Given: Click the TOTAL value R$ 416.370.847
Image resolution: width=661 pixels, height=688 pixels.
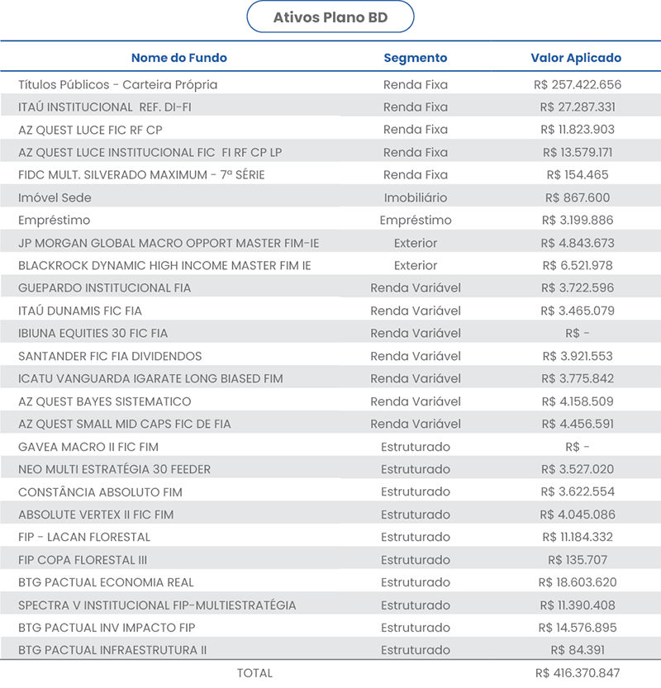Looking at the screenshot, I should tap(578, 673).
